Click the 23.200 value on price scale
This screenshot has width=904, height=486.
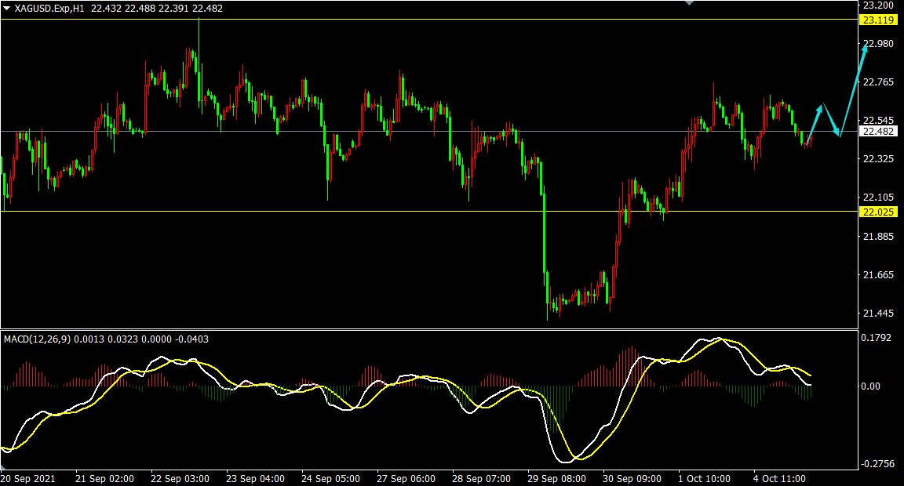878,5
